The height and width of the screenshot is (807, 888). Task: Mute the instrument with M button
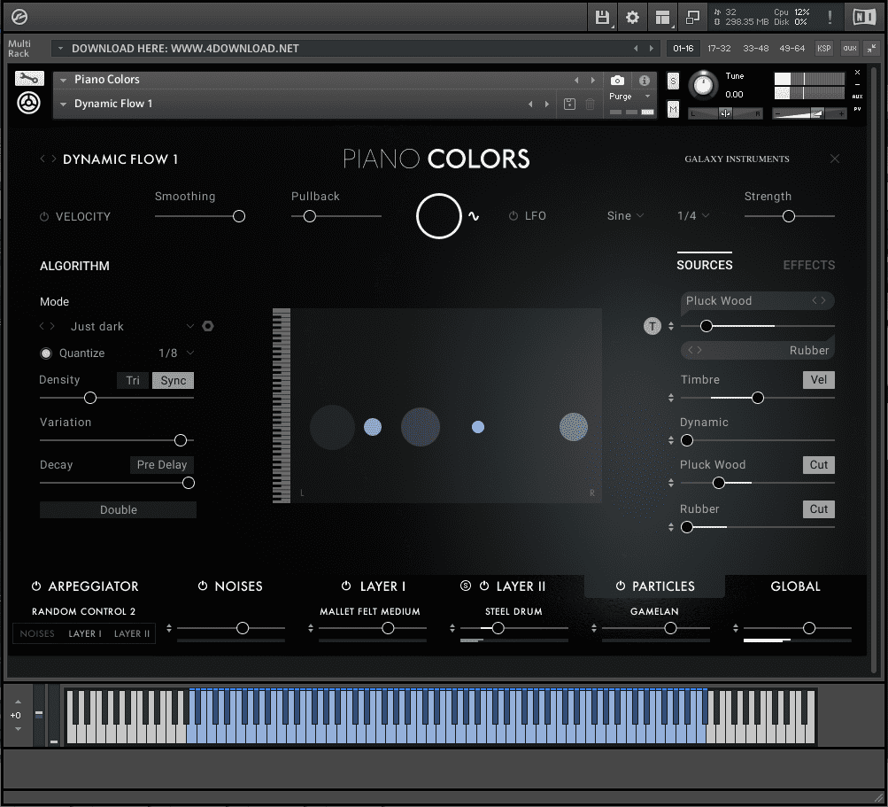tap(673, 108)
